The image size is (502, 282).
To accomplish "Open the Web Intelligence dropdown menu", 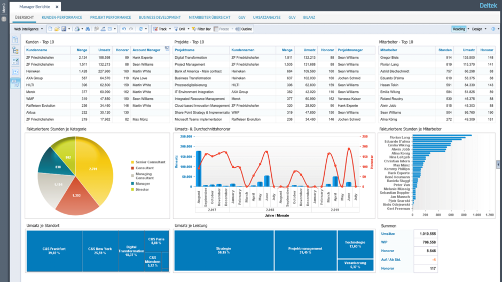I will tap(28, 29).
